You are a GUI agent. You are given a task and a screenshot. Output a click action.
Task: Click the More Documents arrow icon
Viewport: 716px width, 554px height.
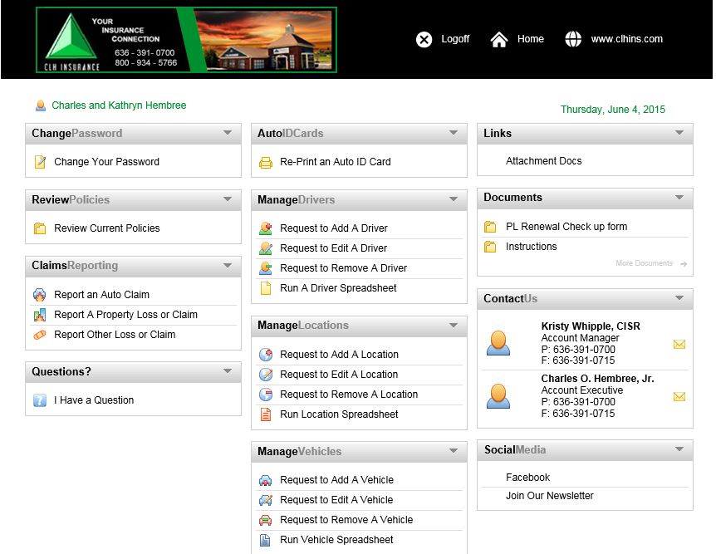684,264
